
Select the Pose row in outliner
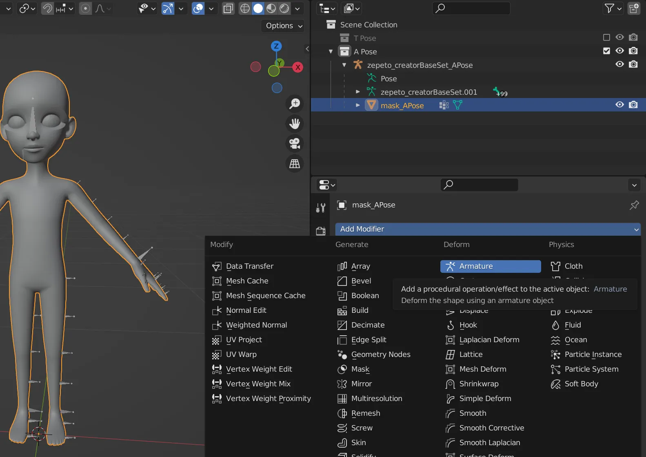(x=478, y=78)
